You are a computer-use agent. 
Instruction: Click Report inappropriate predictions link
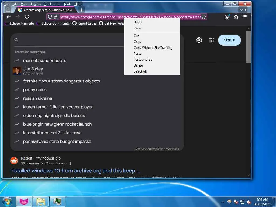coord(157,149)
